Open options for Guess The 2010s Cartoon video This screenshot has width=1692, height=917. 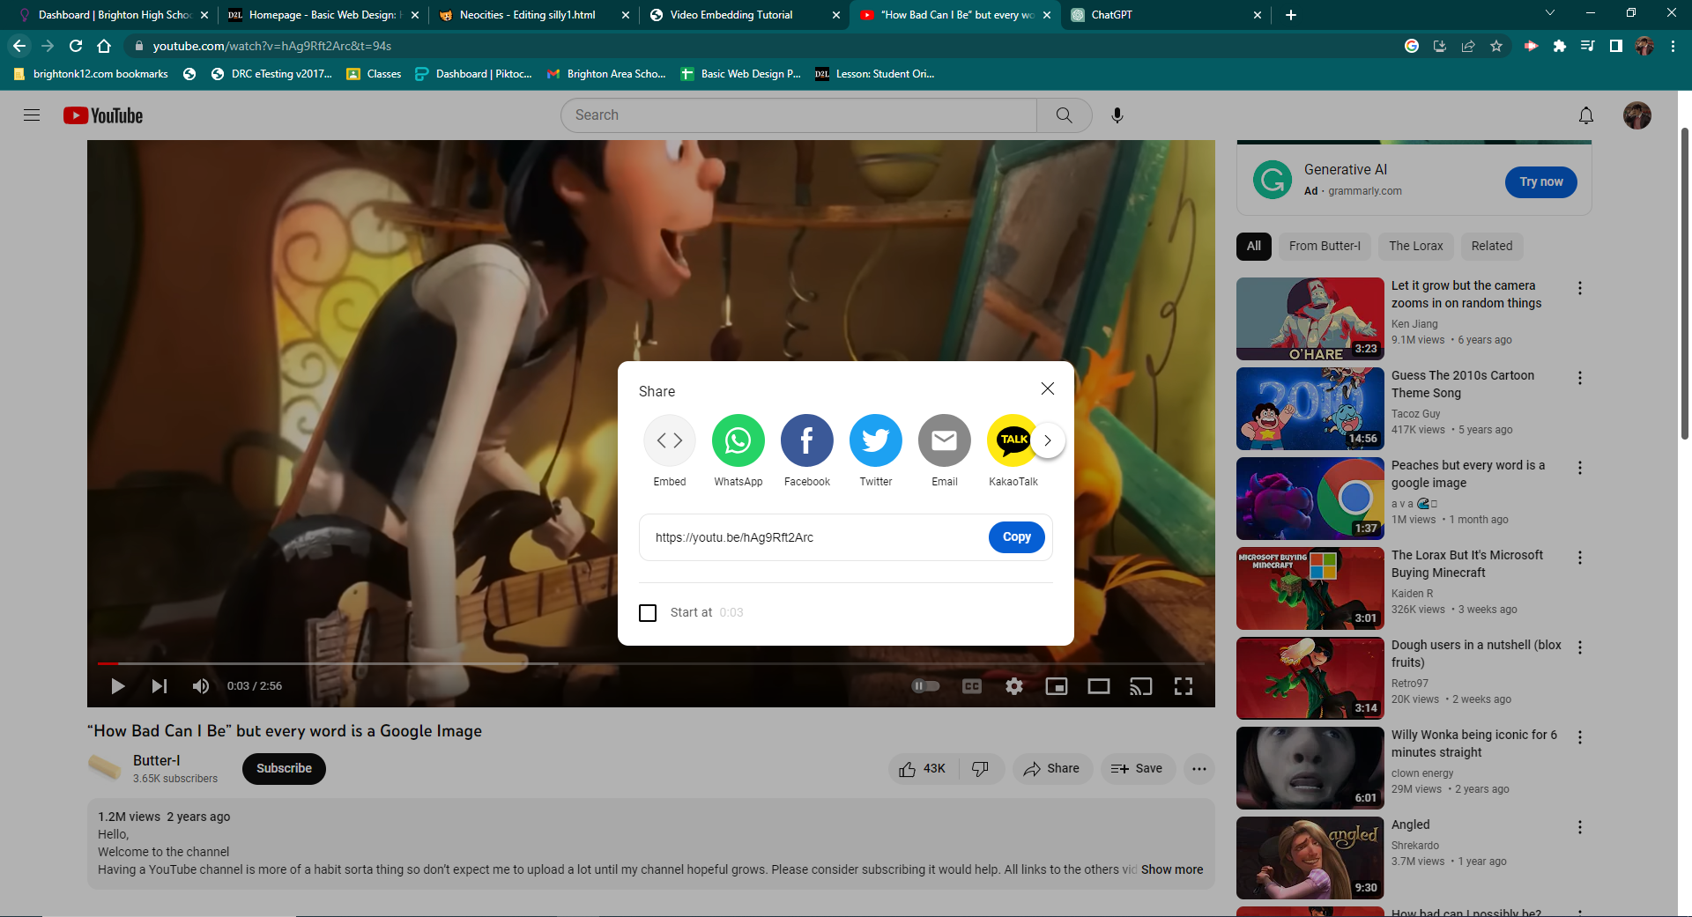(1580, 378)
